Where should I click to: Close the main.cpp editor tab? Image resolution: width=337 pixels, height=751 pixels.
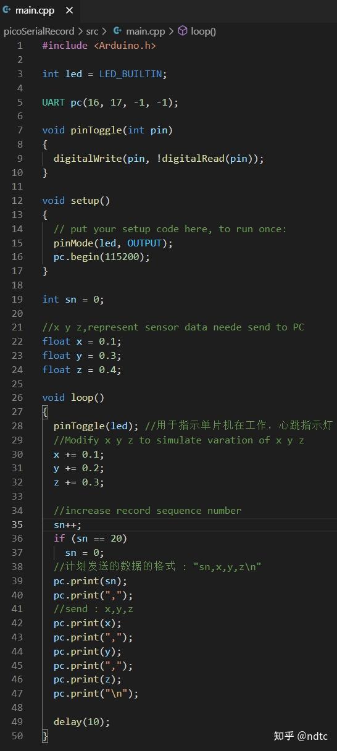pyautogui.click(x=69, y=10)
